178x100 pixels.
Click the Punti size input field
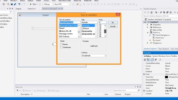(103, 22)
